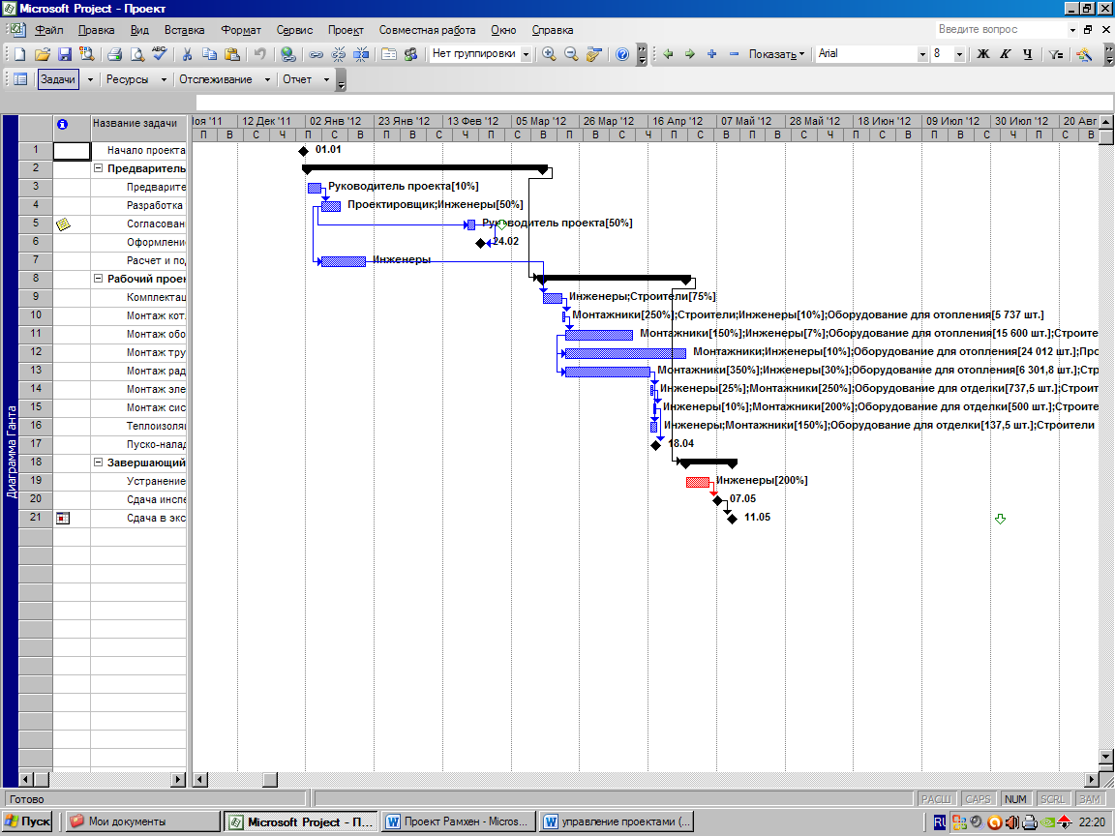Image resolution: width=1115 pixels, height=836 pixels.
Task: Open the Формат menu
Action: pos(241,30)
